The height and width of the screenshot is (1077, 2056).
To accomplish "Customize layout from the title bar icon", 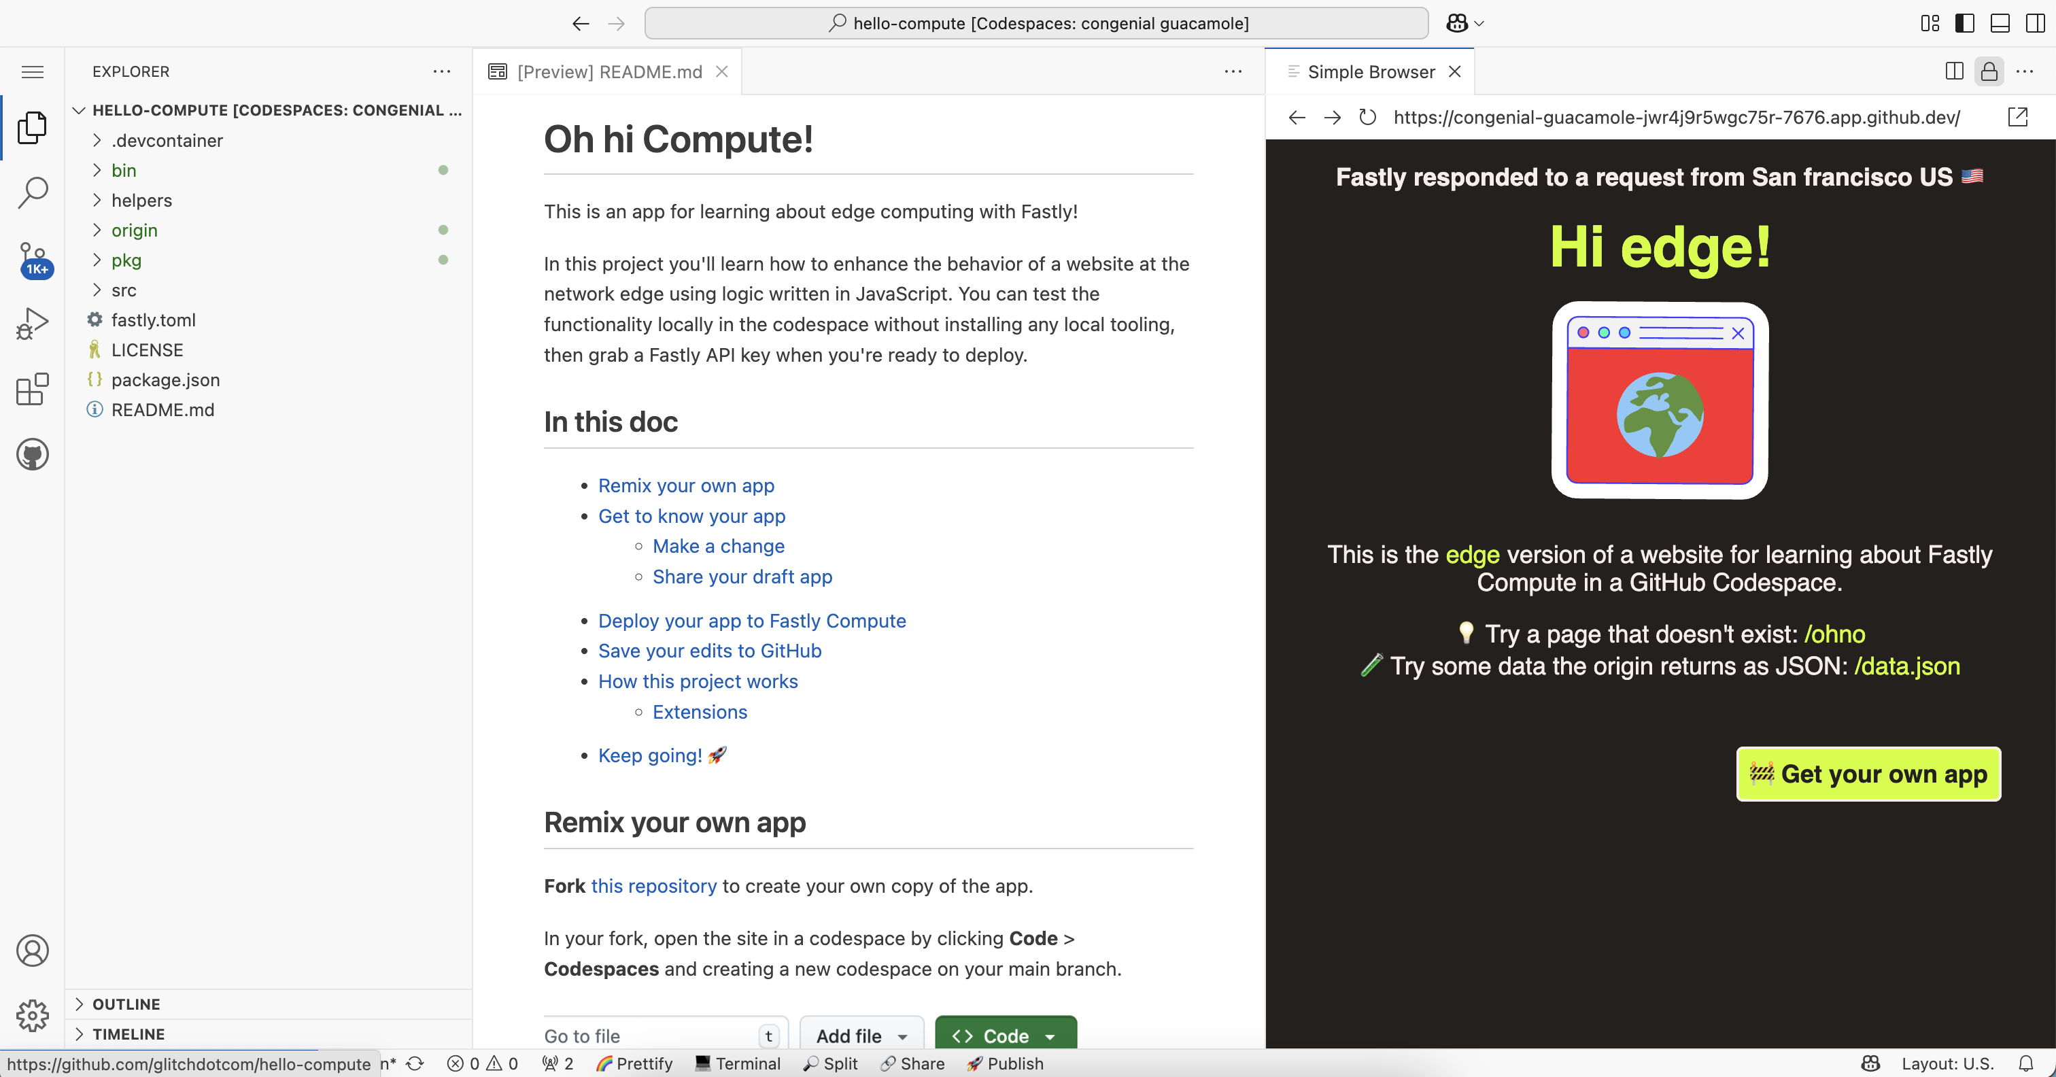I will tap(1930, 24).
